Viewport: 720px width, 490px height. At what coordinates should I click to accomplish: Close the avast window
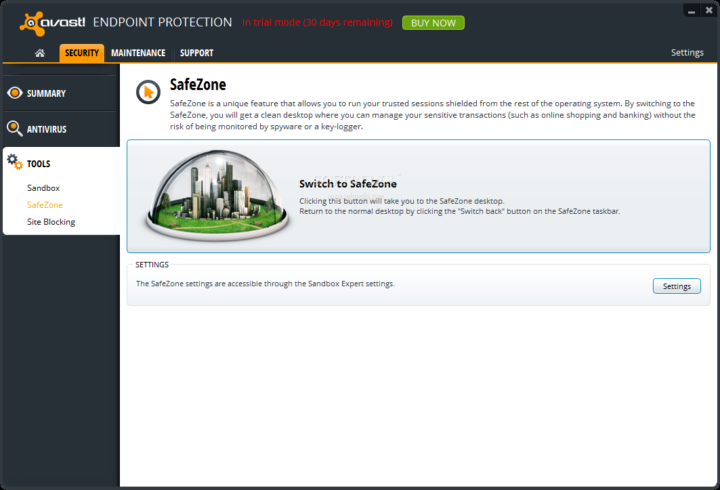709,10
